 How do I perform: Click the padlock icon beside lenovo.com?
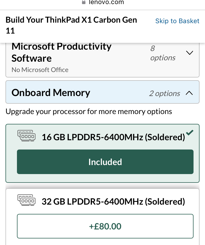pos(84,2)
